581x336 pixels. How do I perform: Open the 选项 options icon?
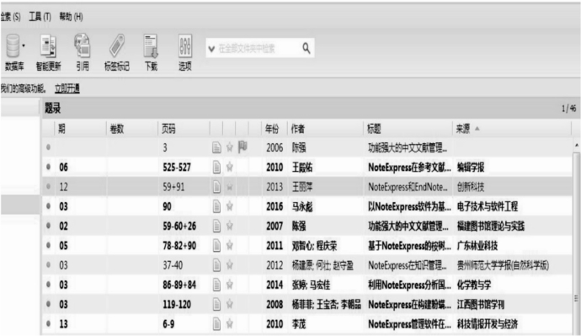point(185,45)
